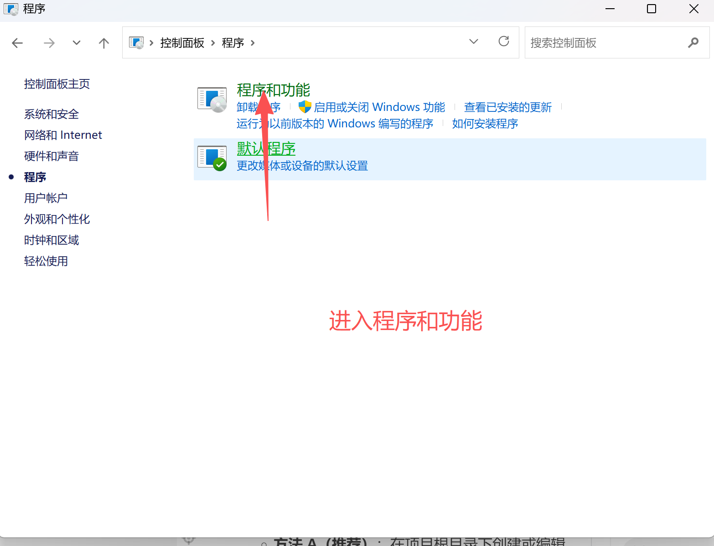Click 查看已安装的更新
This screenshot has width=714, height=546.
coord(507,106)
